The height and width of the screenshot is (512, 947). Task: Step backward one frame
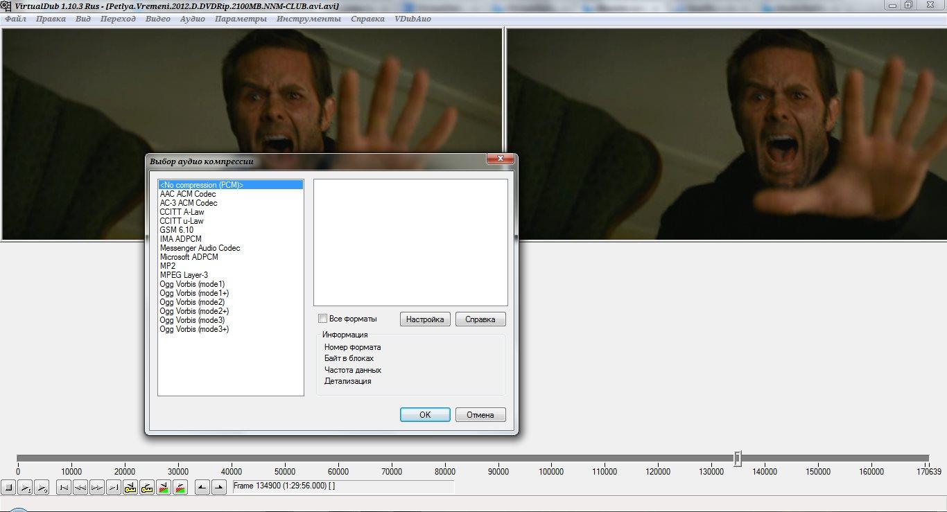point(80,487)
